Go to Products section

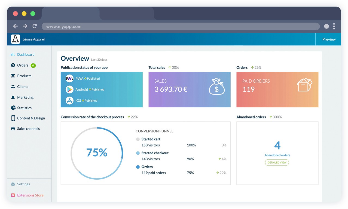point(24,76)
